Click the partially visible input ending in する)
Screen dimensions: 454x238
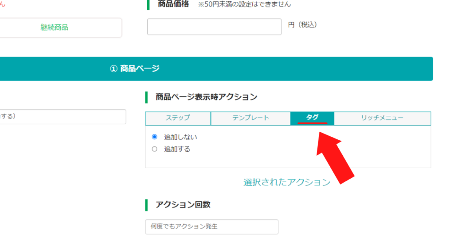[63, 116]
